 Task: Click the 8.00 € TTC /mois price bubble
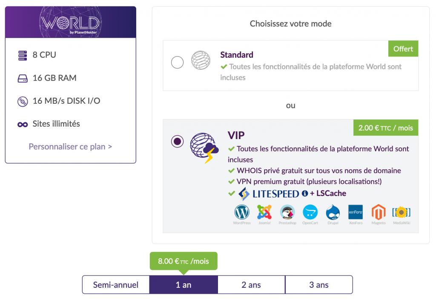184,261
